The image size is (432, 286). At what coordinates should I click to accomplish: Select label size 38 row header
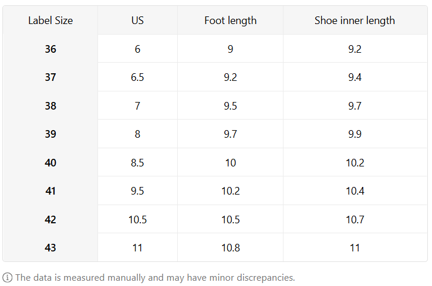50,106
